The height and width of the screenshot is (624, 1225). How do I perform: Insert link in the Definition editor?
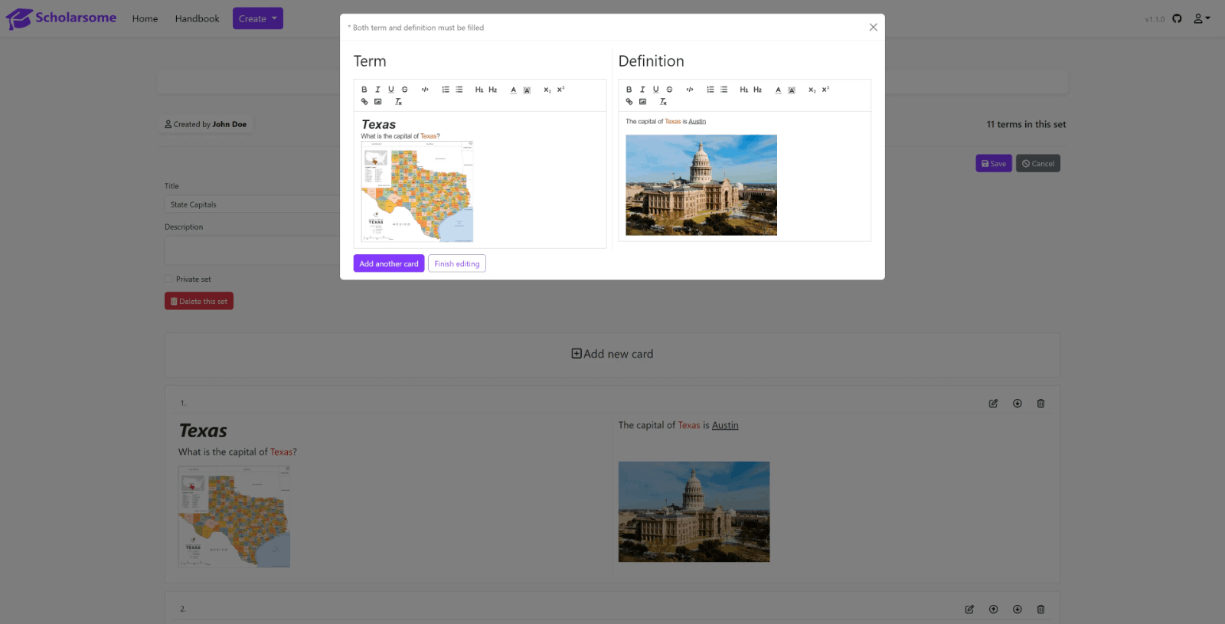point(629,102)
